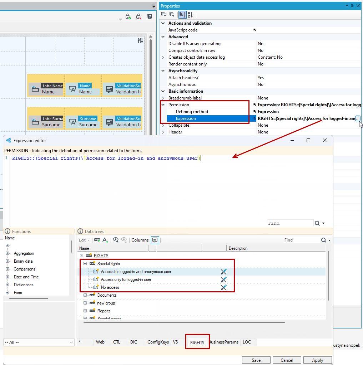The height and width of the screenshot is (365, 363).
Task: Select the Surname text control on form
Action: pos(83,122)
